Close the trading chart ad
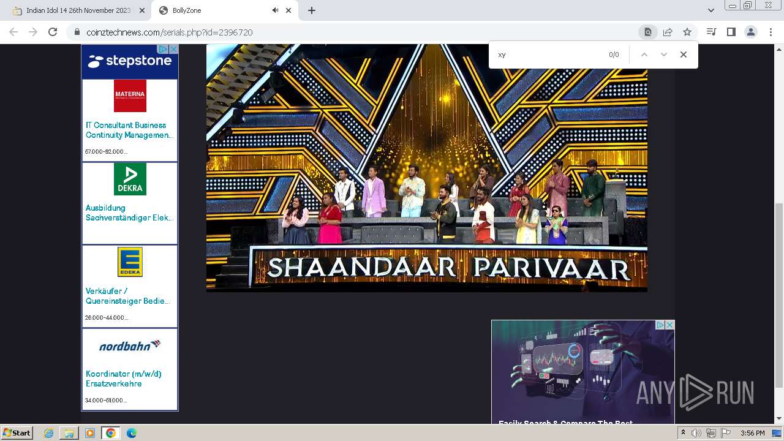The image size is (784, 441). pos(670,325)
